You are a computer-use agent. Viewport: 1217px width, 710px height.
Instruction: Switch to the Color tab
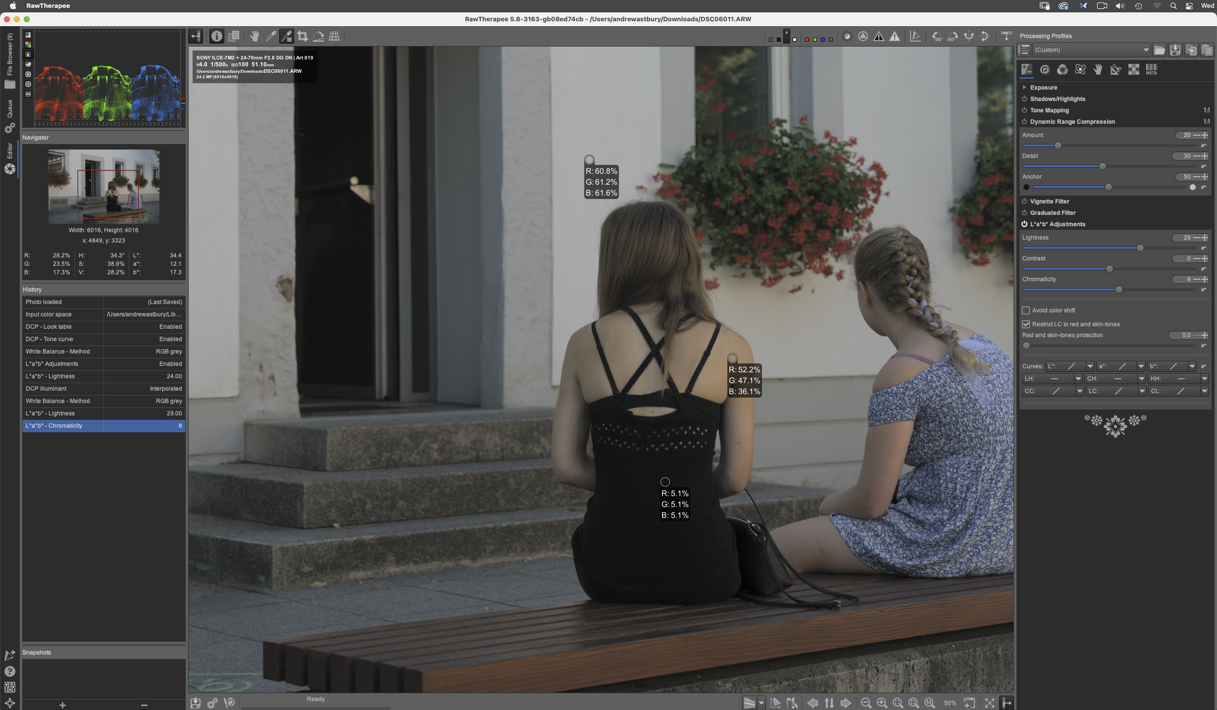(1063, 70)
